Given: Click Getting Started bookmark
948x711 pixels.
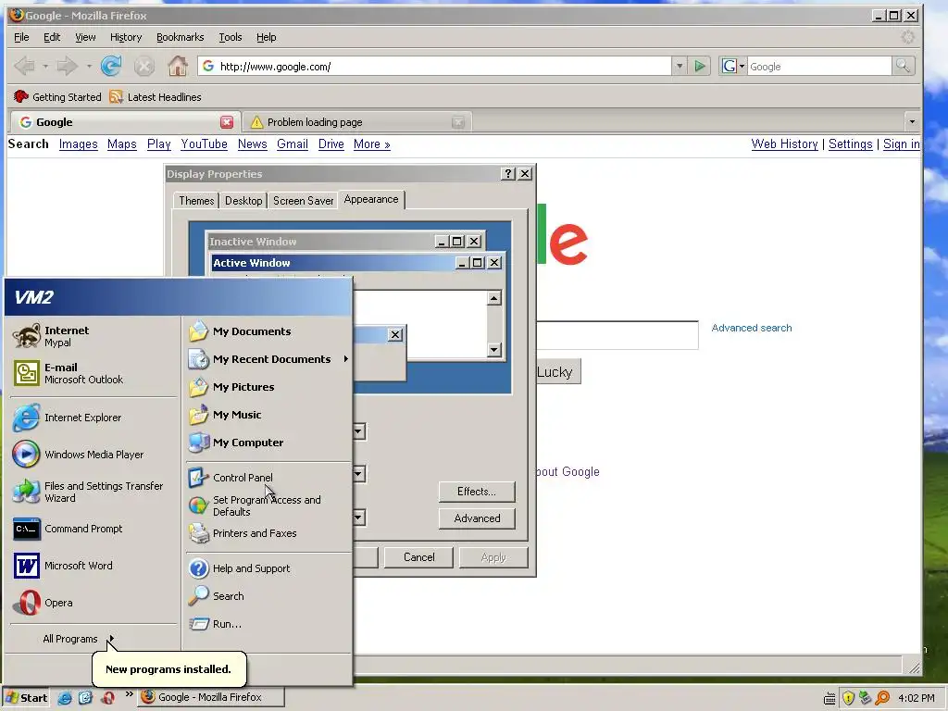Looking at the screenshot, I should [x=57, y=96].
